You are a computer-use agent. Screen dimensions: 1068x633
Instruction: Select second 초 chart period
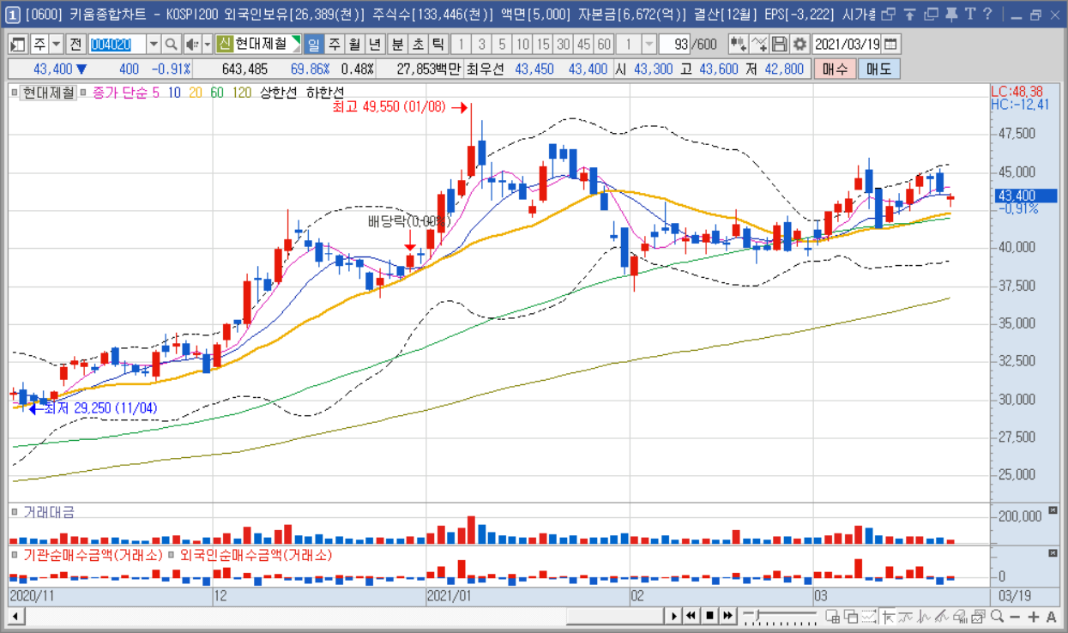tap(418, 44)
